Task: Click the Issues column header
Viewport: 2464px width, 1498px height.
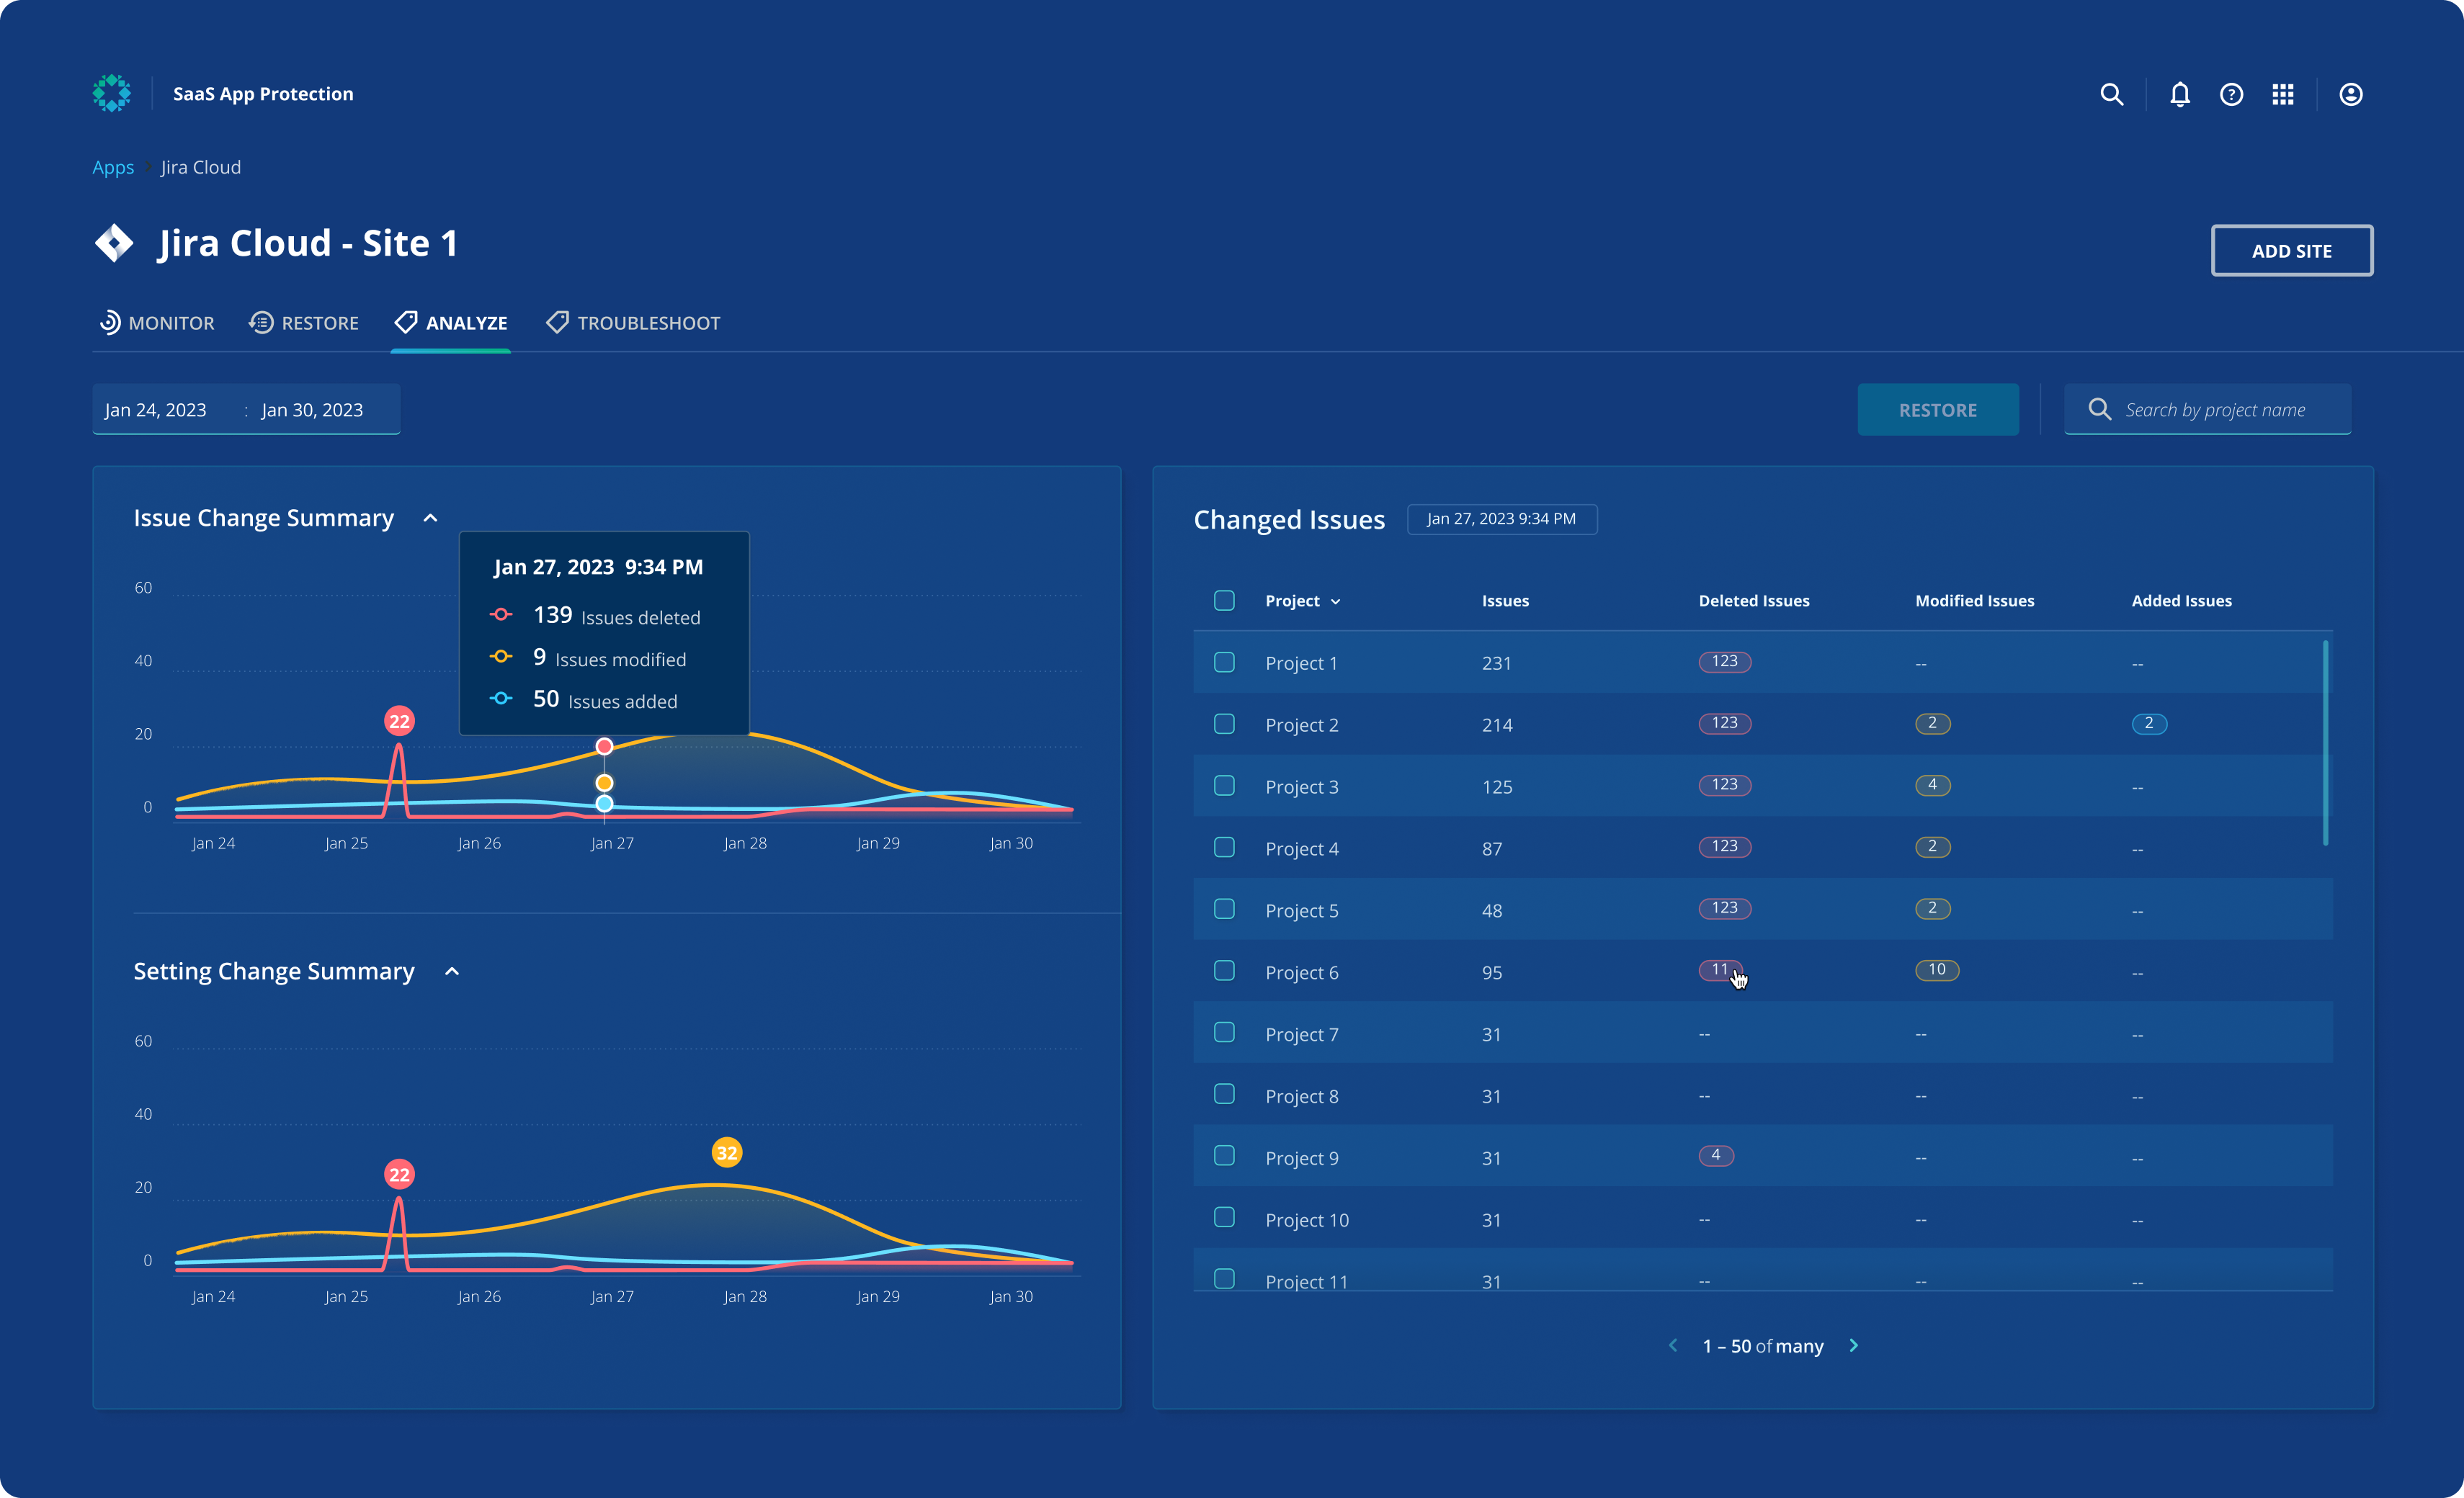Action: pyautogui.click(x=1505, y=601)
